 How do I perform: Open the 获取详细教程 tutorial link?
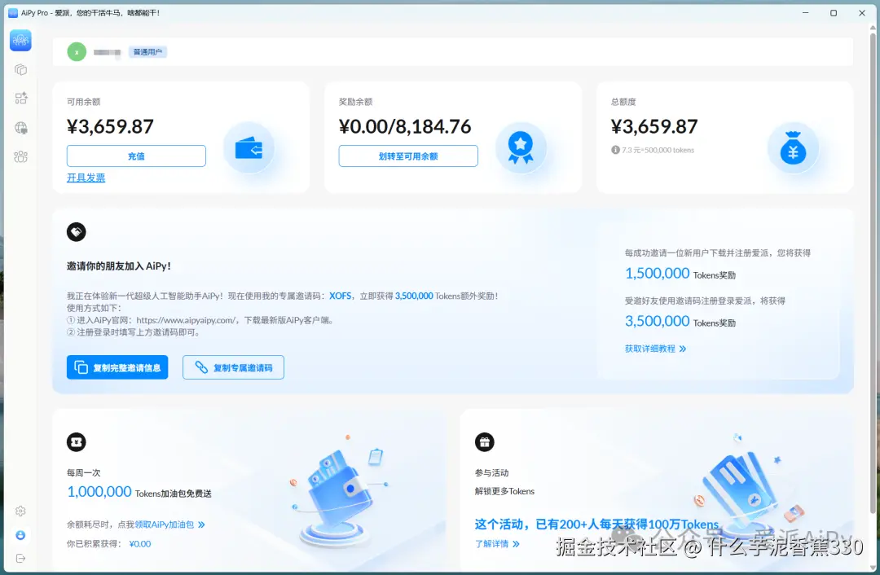tap(655, 349)
